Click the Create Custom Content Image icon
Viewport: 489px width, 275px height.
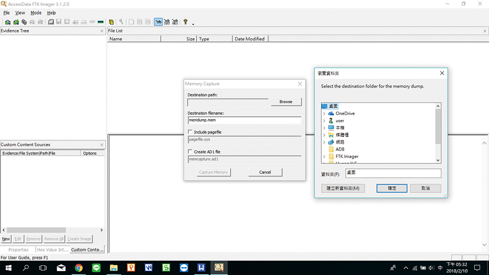click(x=84, y=22)
